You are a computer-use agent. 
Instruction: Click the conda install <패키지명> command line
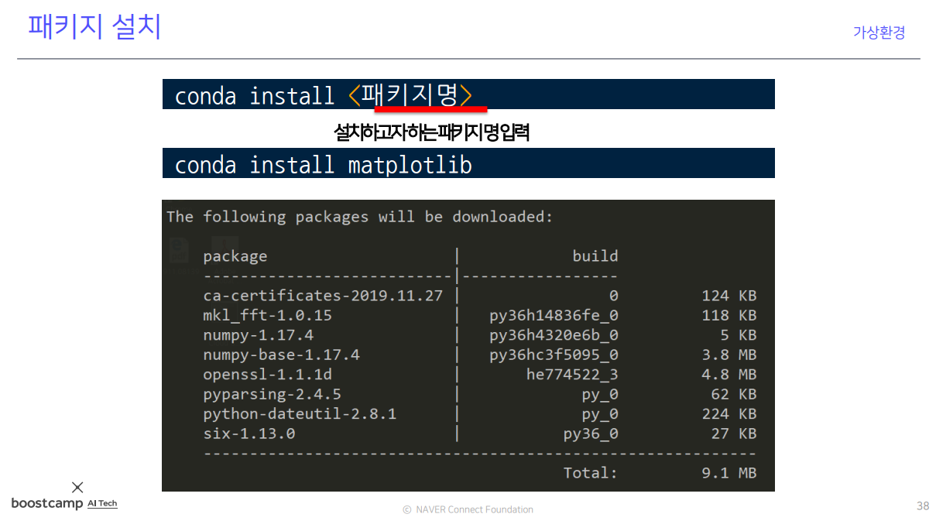click(468, 94)
